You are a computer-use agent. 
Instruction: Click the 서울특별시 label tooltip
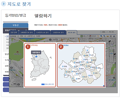pyautogui.click(x=36, y=52)
